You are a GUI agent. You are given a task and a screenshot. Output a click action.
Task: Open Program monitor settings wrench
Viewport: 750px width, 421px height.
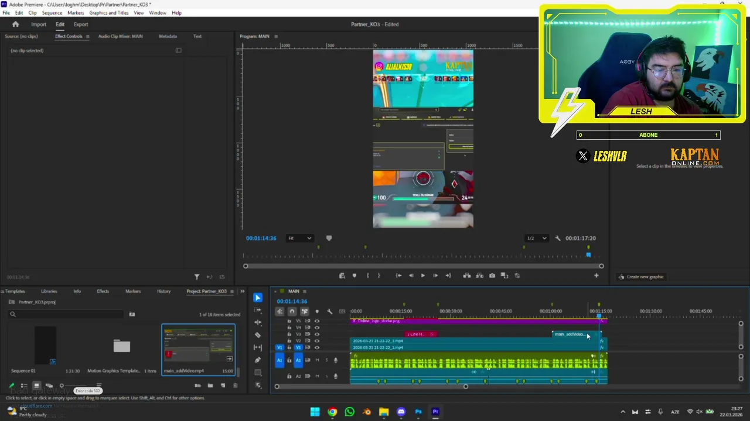[x=558, y=238]
